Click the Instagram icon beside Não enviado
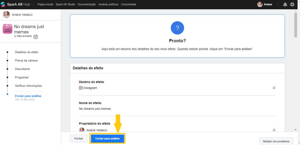Image resolution: width=300 pixels, height=145 pixels. pos(35,37)
